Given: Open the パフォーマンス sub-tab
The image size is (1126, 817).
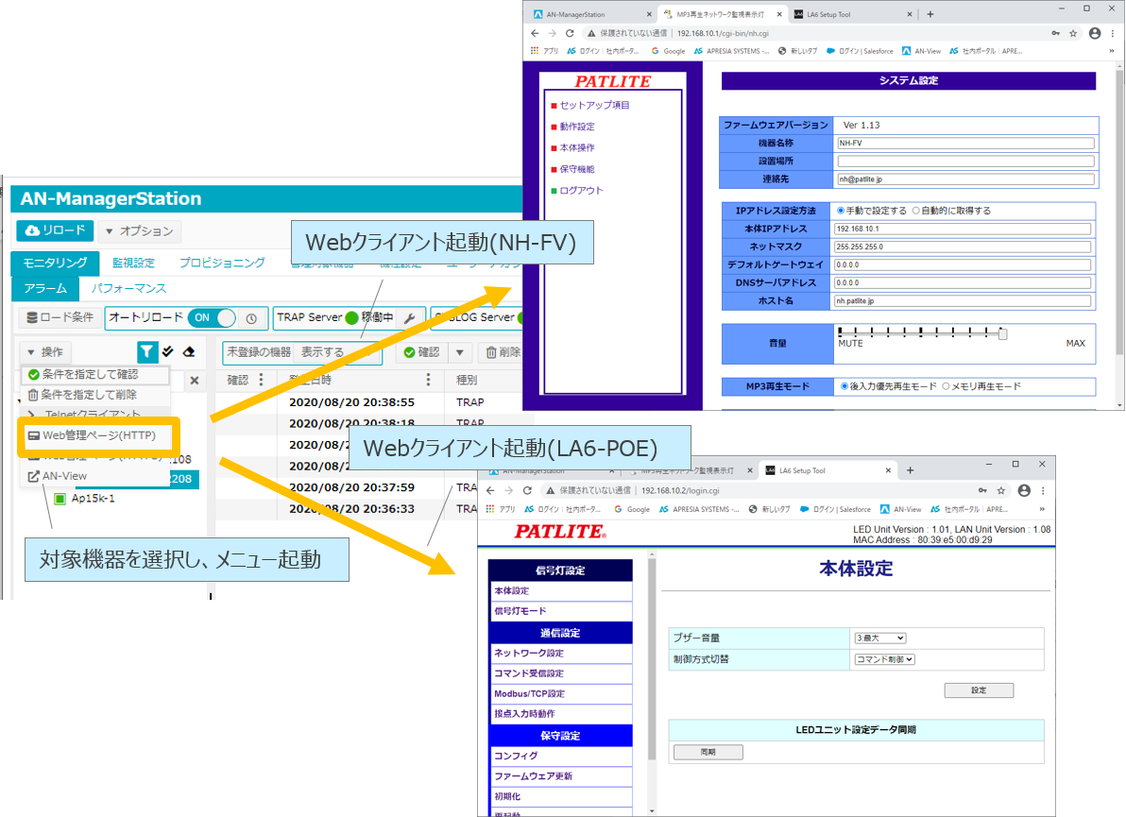Looking at the screenshot, I should point(128,289).
